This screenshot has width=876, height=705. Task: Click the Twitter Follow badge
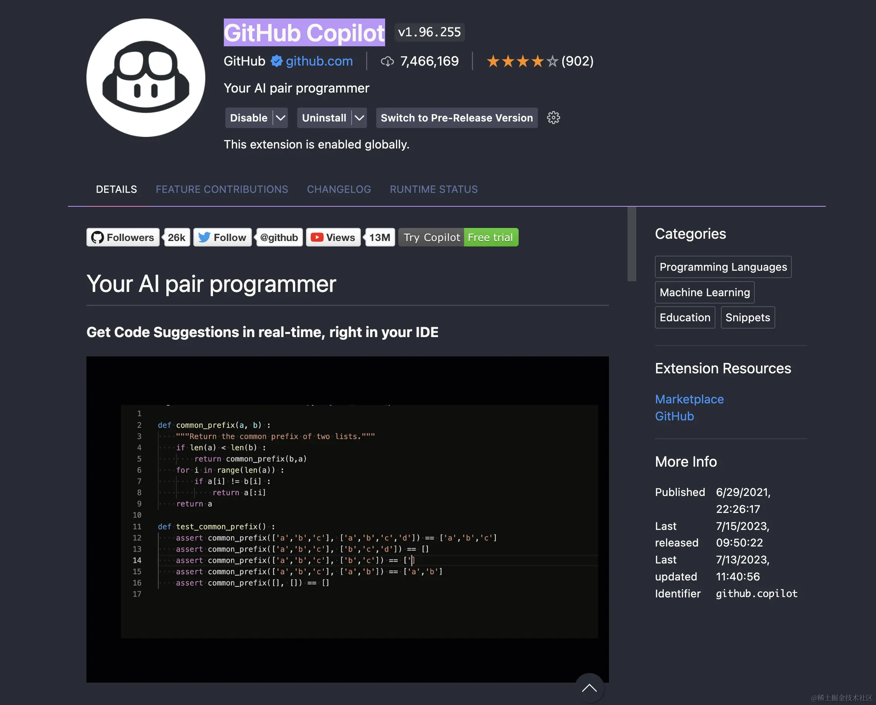point(222,237)
